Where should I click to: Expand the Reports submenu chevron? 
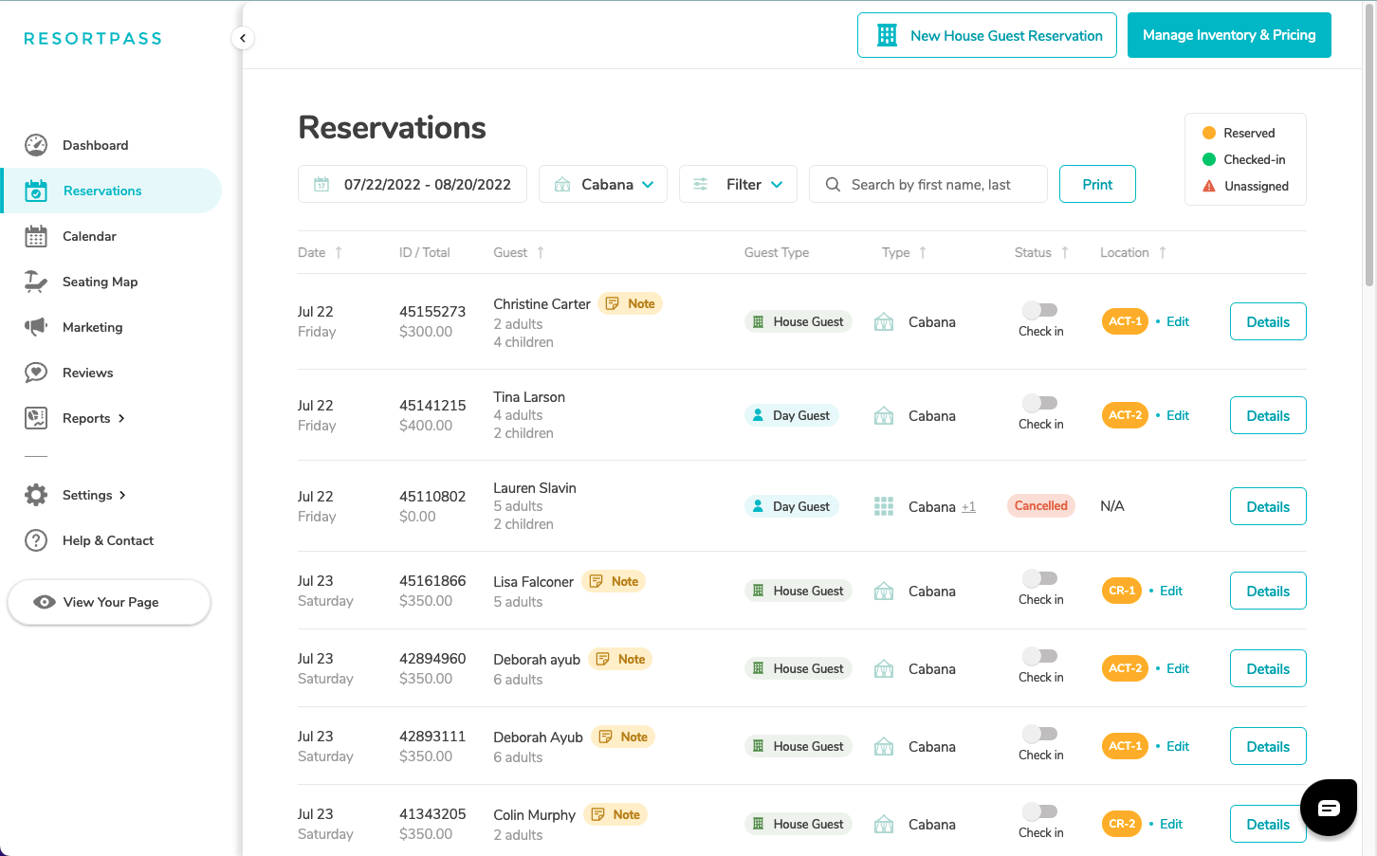point(121,418)
